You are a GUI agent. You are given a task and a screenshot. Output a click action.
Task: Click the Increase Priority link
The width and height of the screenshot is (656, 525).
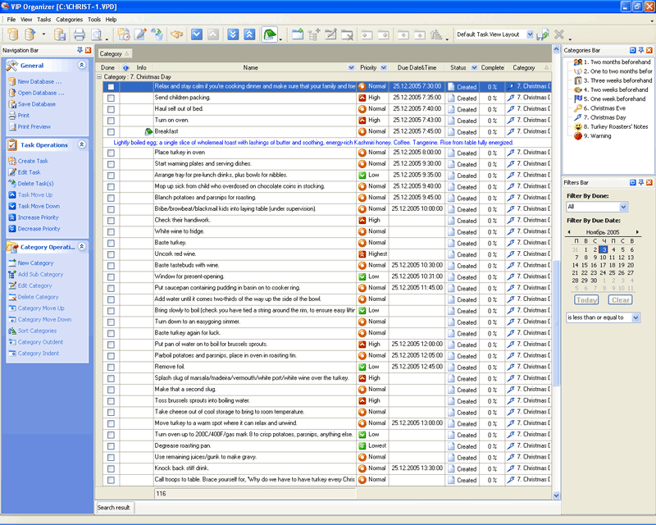click(39, 217)
